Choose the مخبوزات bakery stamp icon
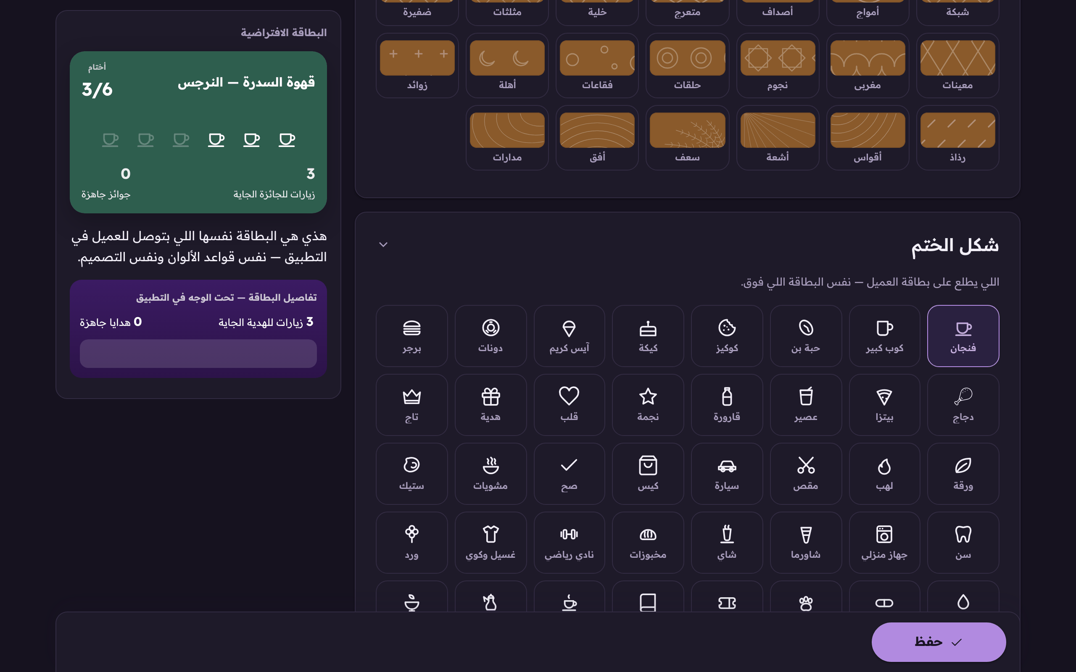 pos(648,543)
